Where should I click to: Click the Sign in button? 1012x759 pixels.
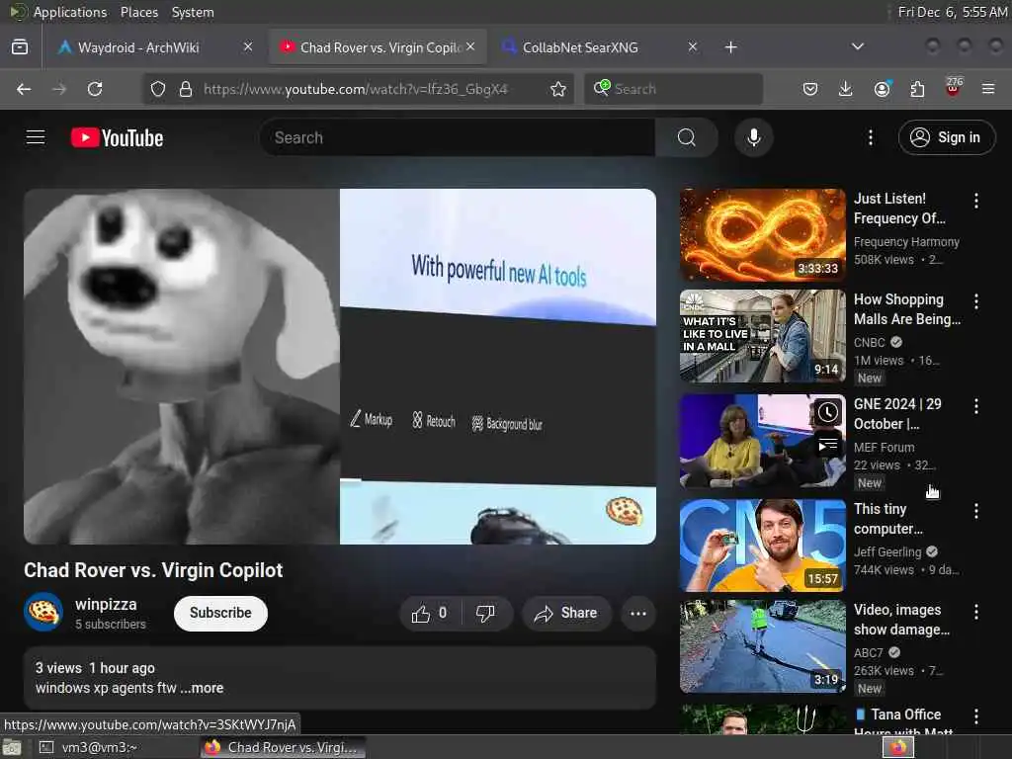click(x=946, y=137)
